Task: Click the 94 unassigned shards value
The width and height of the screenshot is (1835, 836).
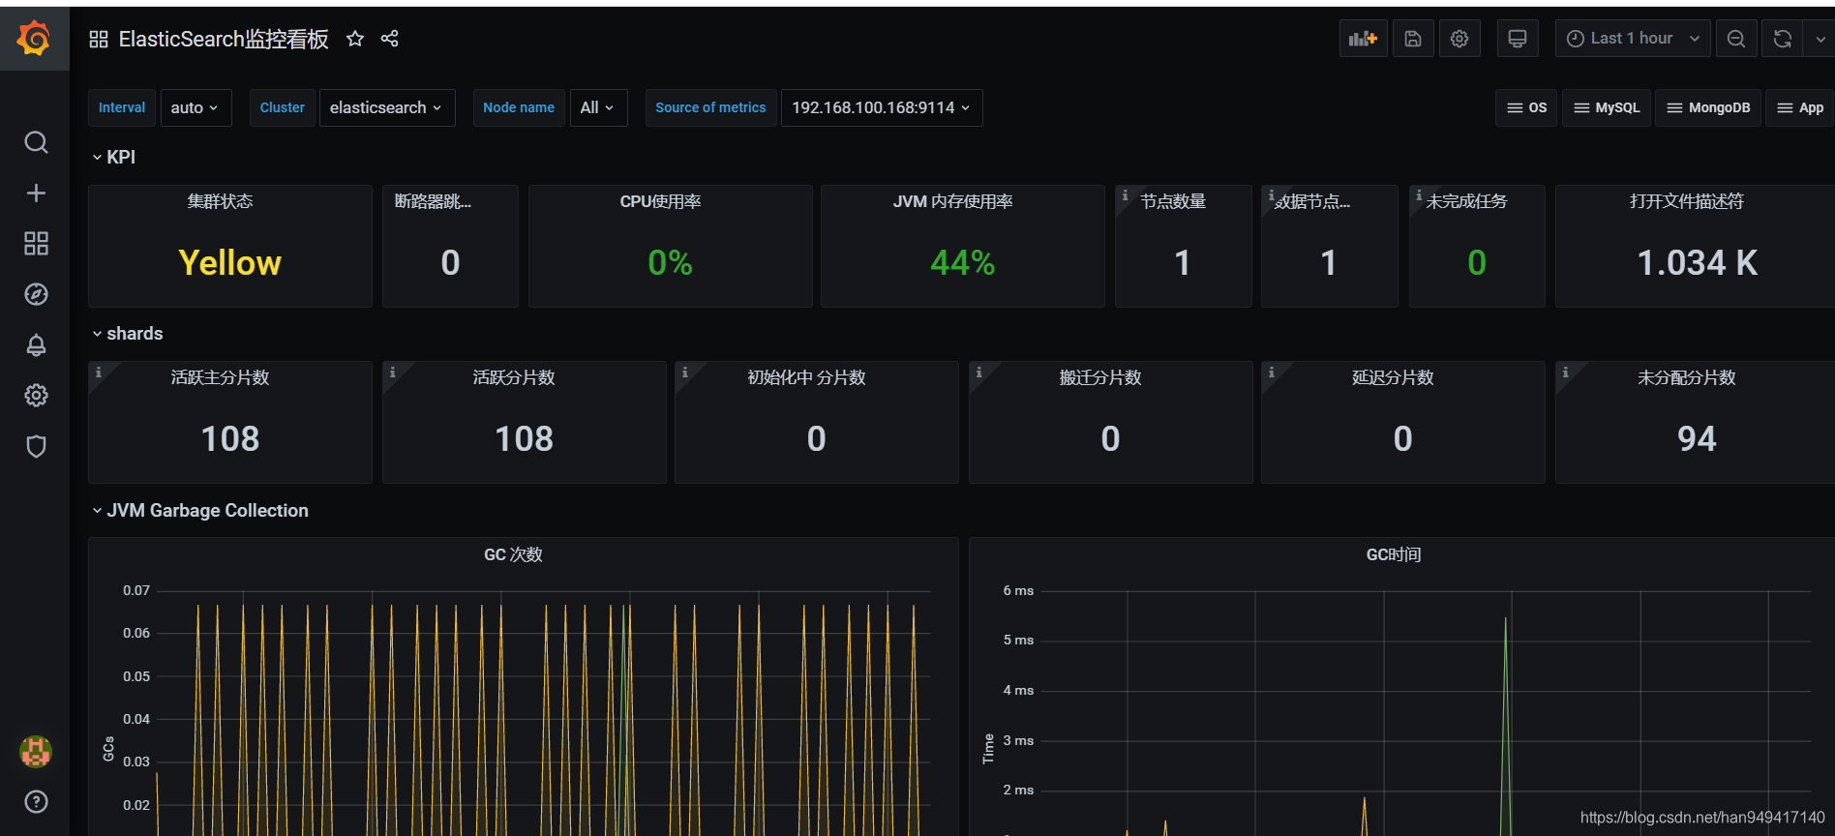Action: click(x=1697, y=439)
